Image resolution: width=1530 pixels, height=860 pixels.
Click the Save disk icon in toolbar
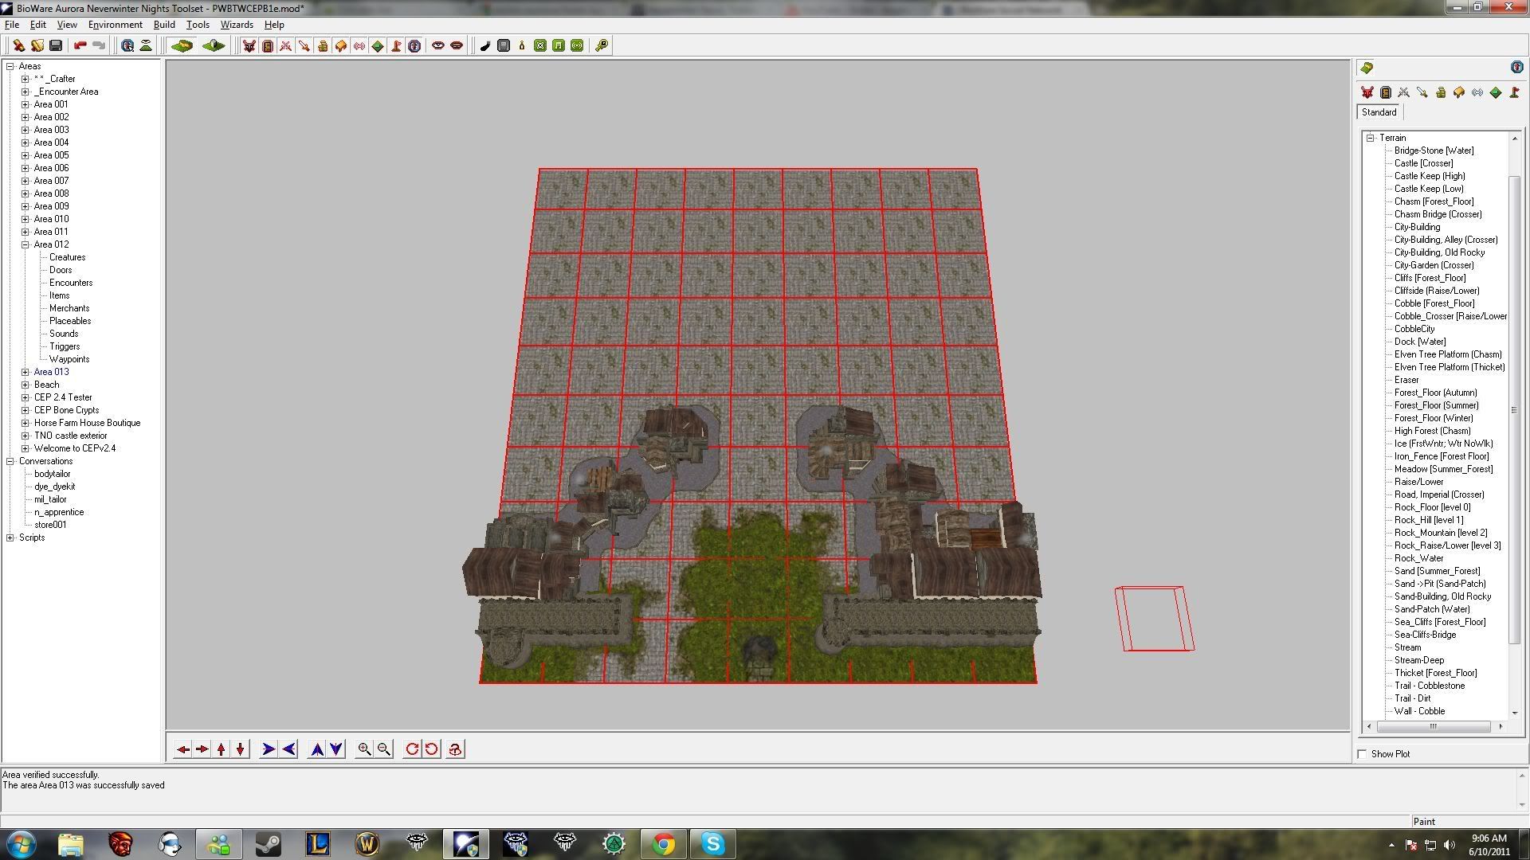tap(56, 45)
